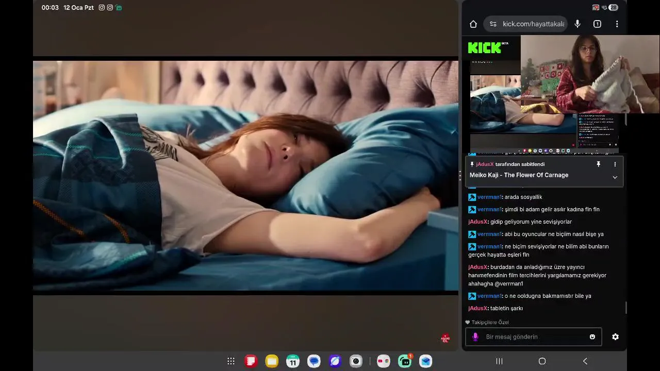Tap the Home circle navigation button

click(x=542, y=361)
